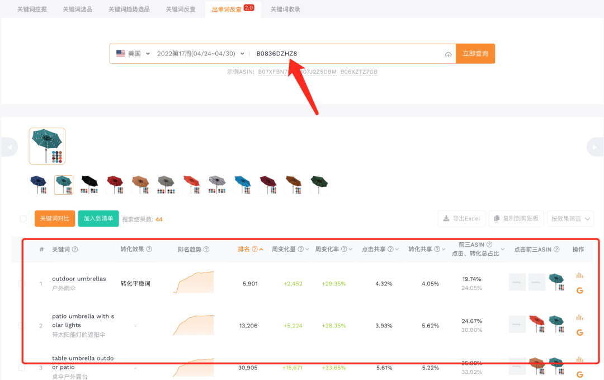
Task: Click the help icon next to 关键词 header
Action: [75, 250]
